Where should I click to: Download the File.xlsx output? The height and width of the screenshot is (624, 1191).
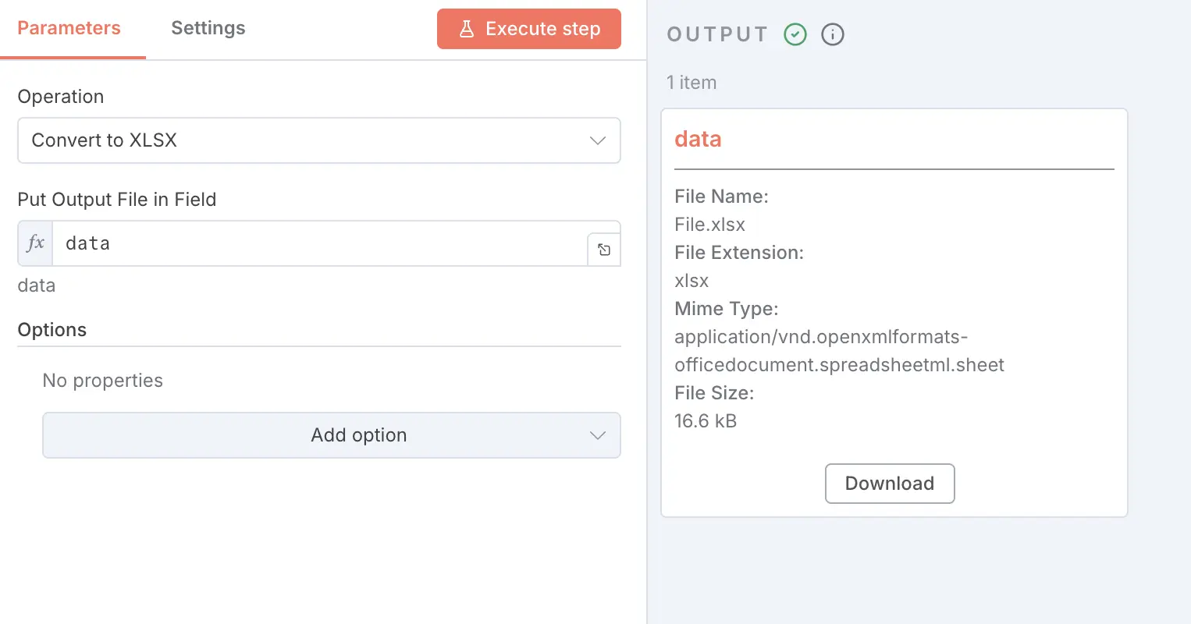tap(889, 484)
